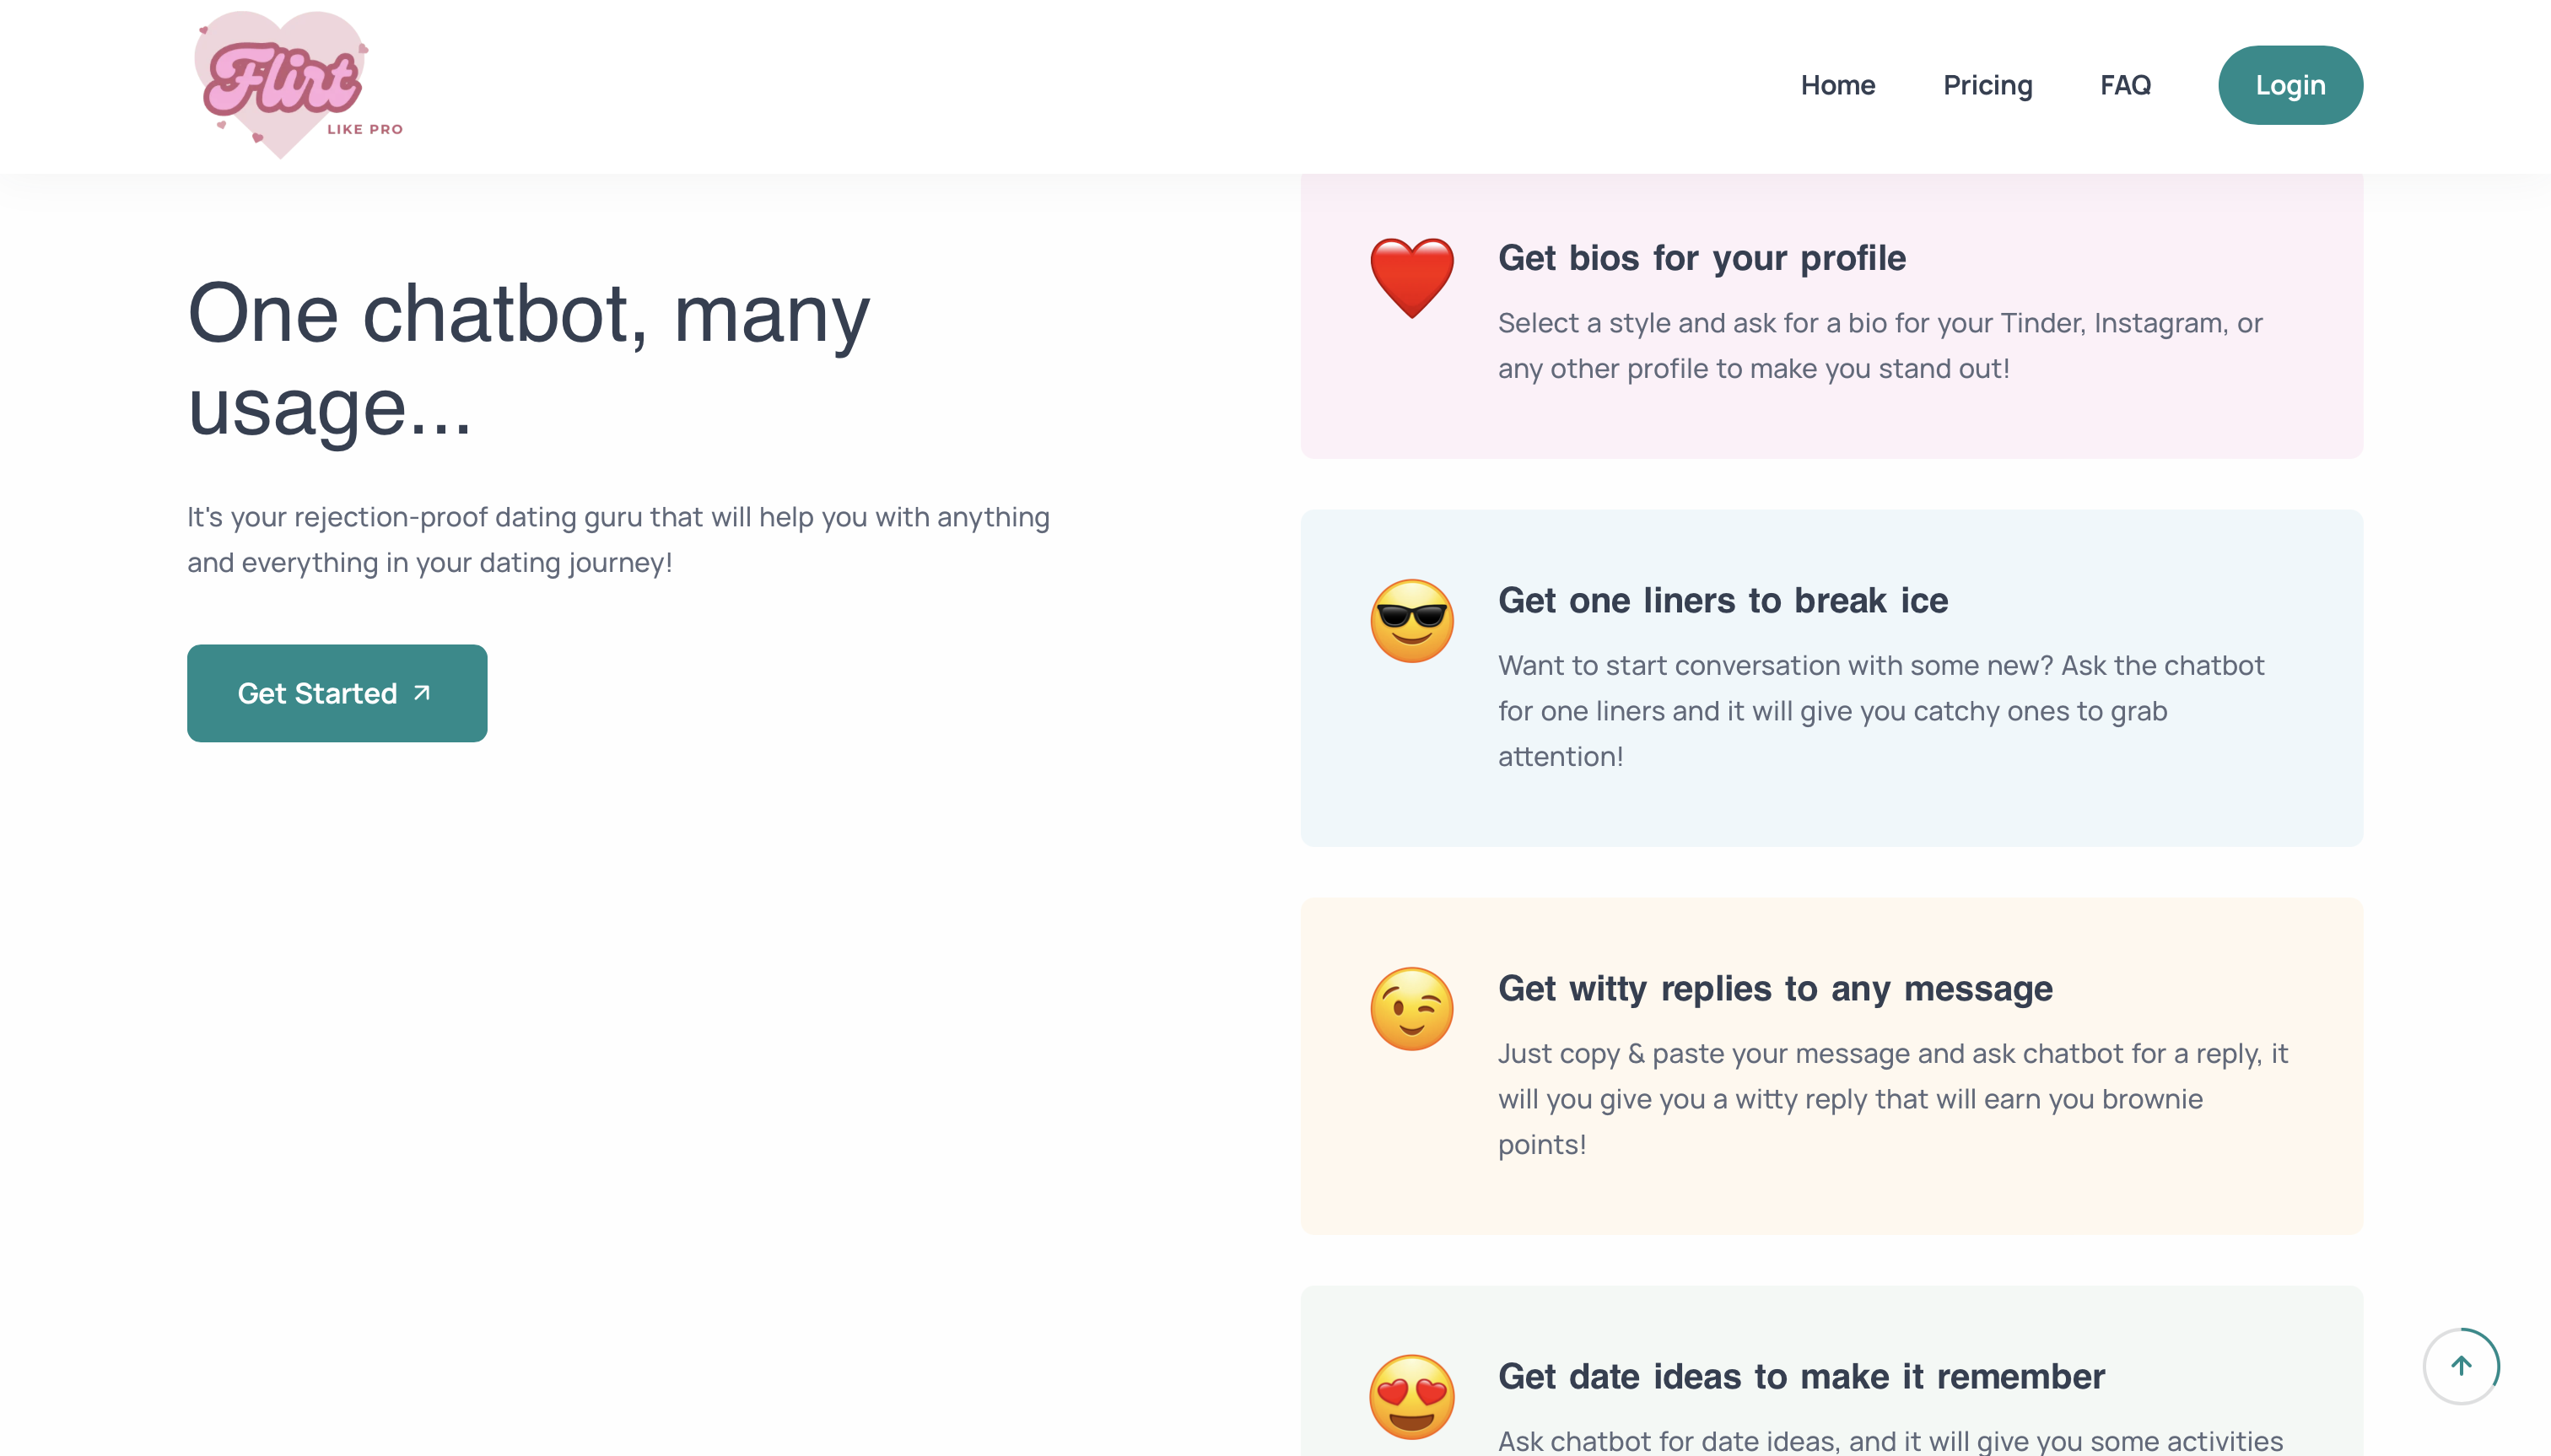
Task: Click the brownie points description text
Action: click(x=1891, y=1098)
